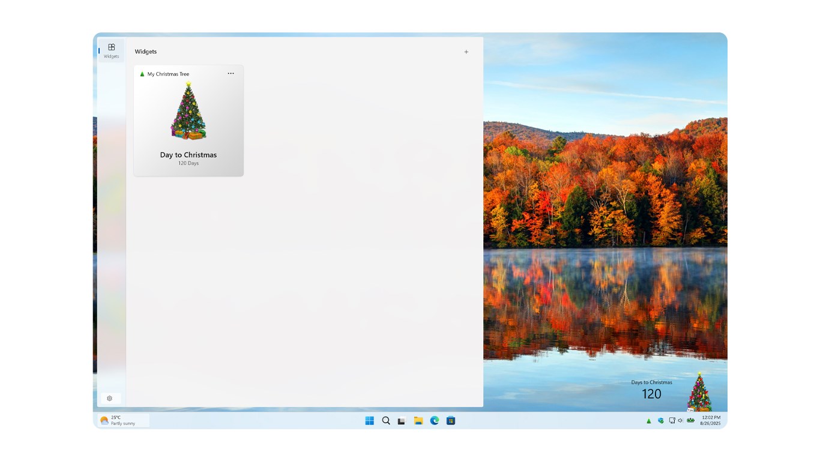The width and height of the screenshot is (820, 461).
Task: Click the Day to Christmas widget card
Action: pyautogui.click(x=188, y=120)
